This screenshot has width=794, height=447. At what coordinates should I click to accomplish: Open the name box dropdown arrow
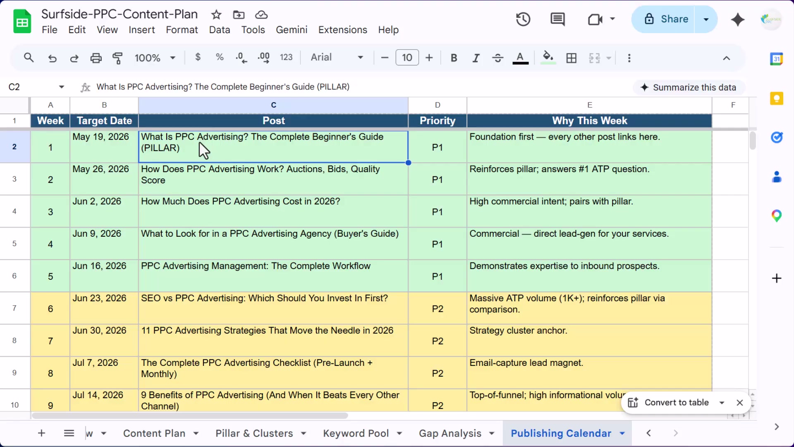point(62,87)
